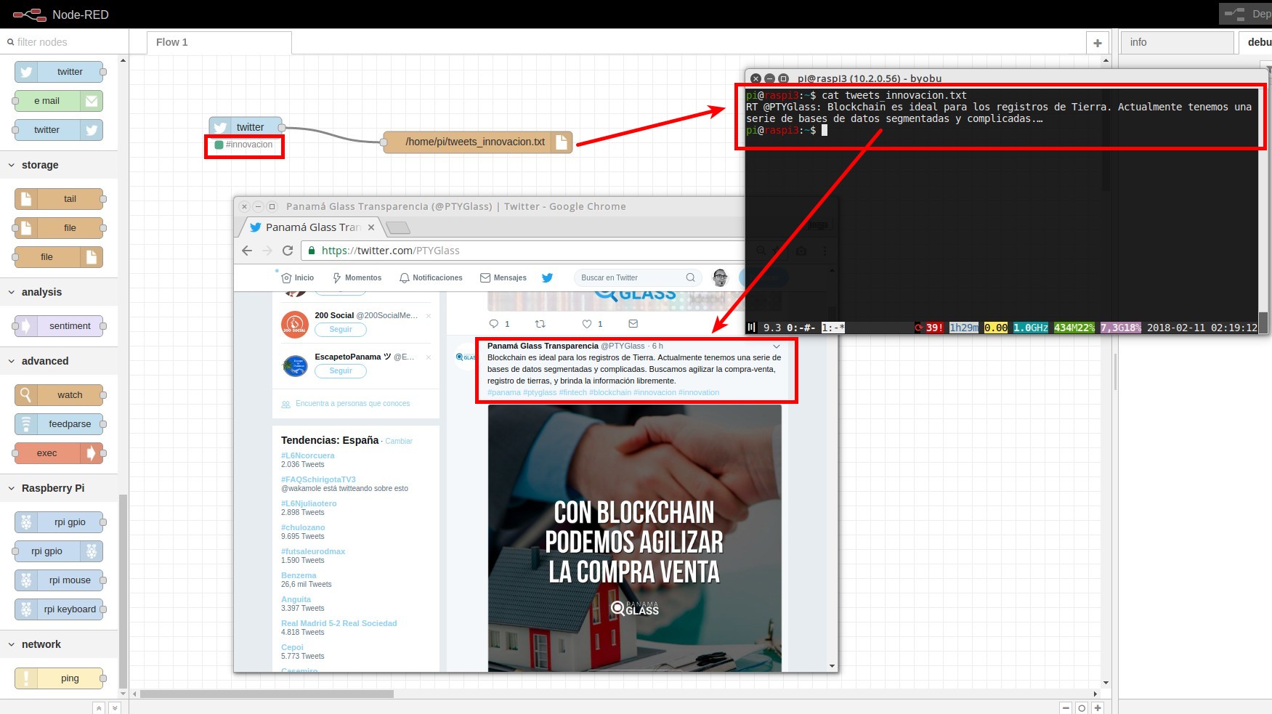Open the Cambiar link beside Tendencias
This screenshot has width=1272, height=714.
pyautogui.click(x=399, y=441)
